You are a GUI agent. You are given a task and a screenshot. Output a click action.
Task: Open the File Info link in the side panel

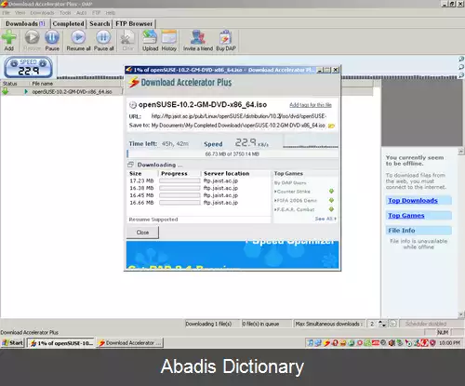(x=402, y=230)
